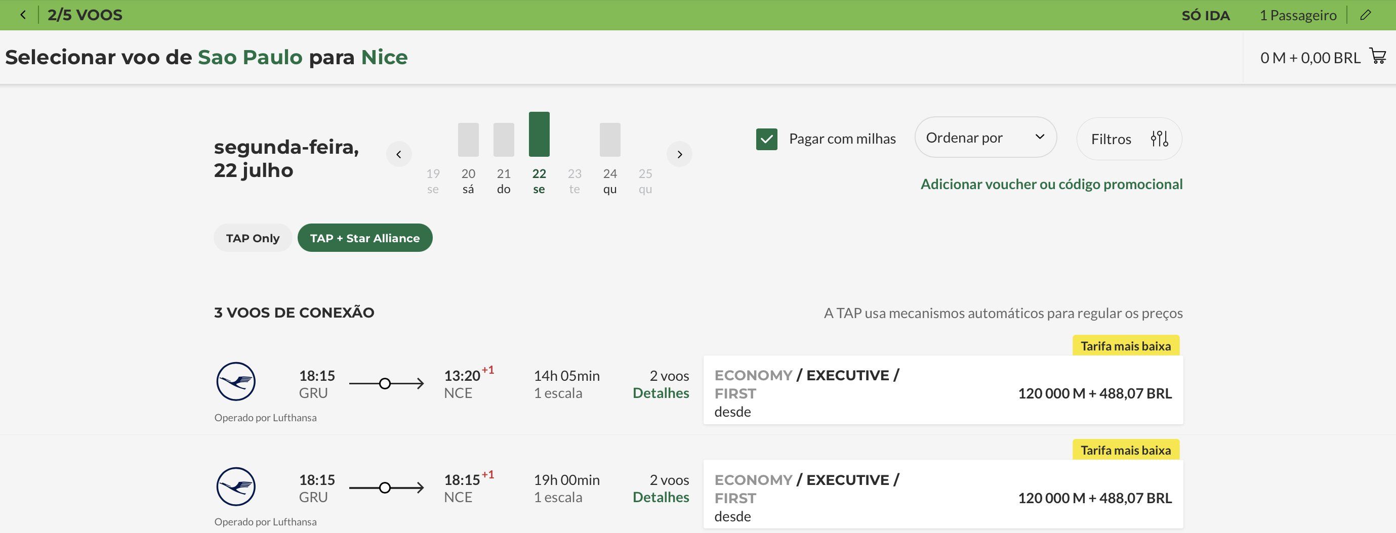
Task: Select the TAP Only tab
Action: pyautogui.click(x=253, y=238)
